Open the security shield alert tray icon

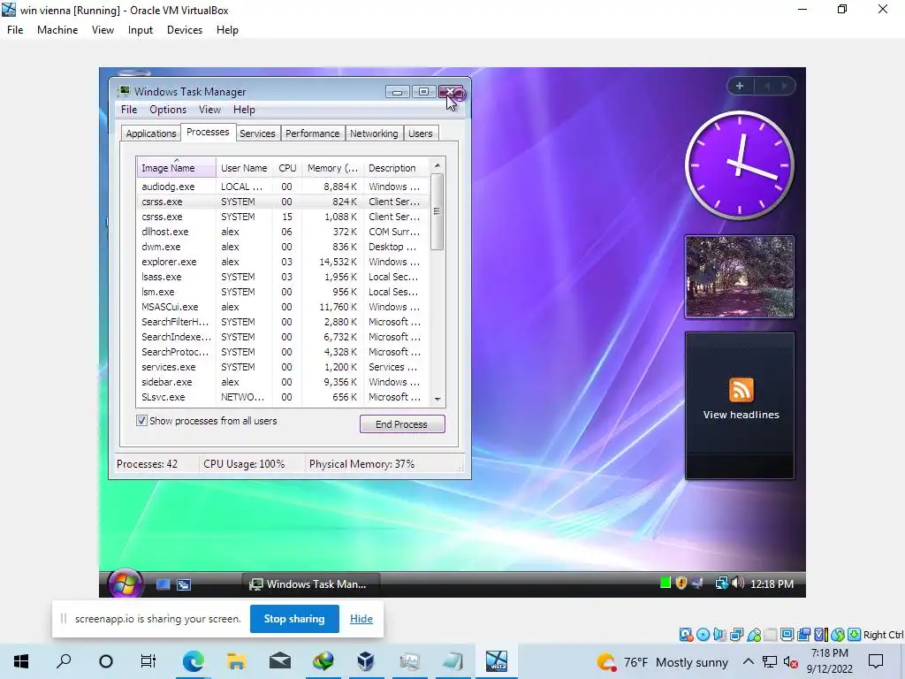pyautogui.click(x=681, y=584)
